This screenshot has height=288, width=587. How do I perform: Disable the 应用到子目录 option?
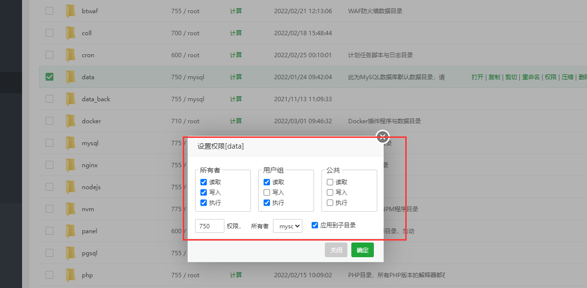tap(314, 225)
